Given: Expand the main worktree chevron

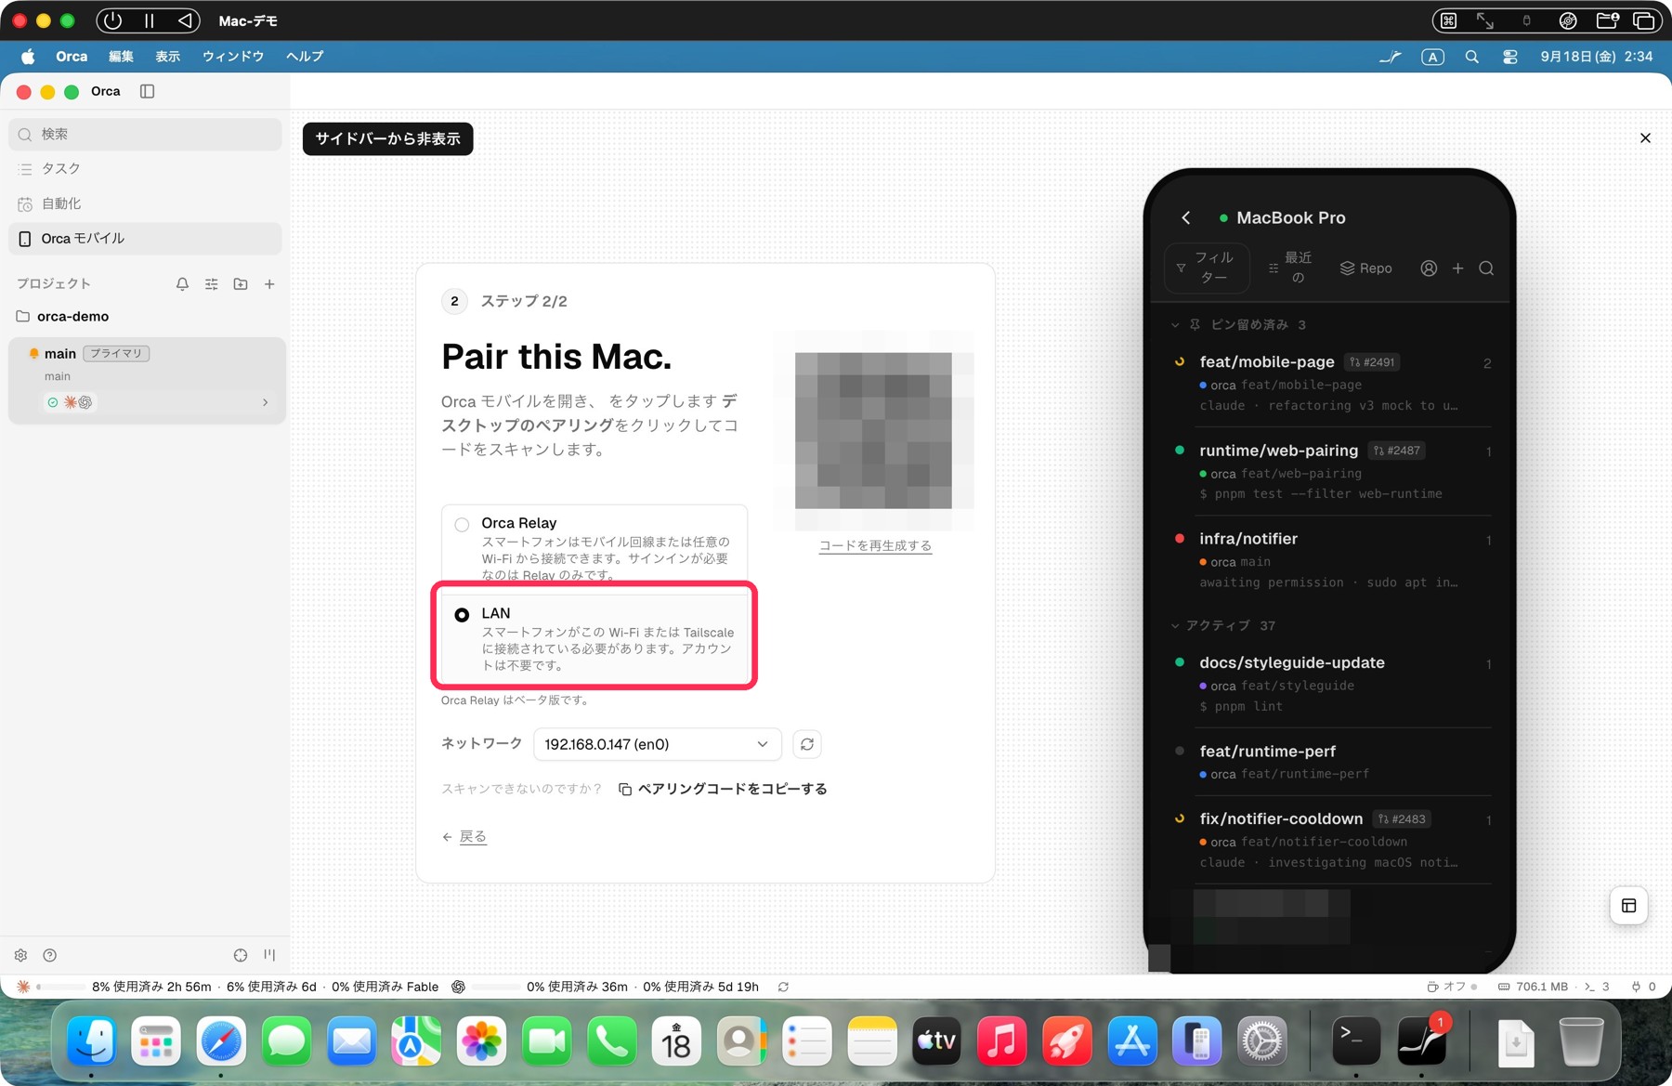Looking at the screenshot, I should tap(265, 402).
